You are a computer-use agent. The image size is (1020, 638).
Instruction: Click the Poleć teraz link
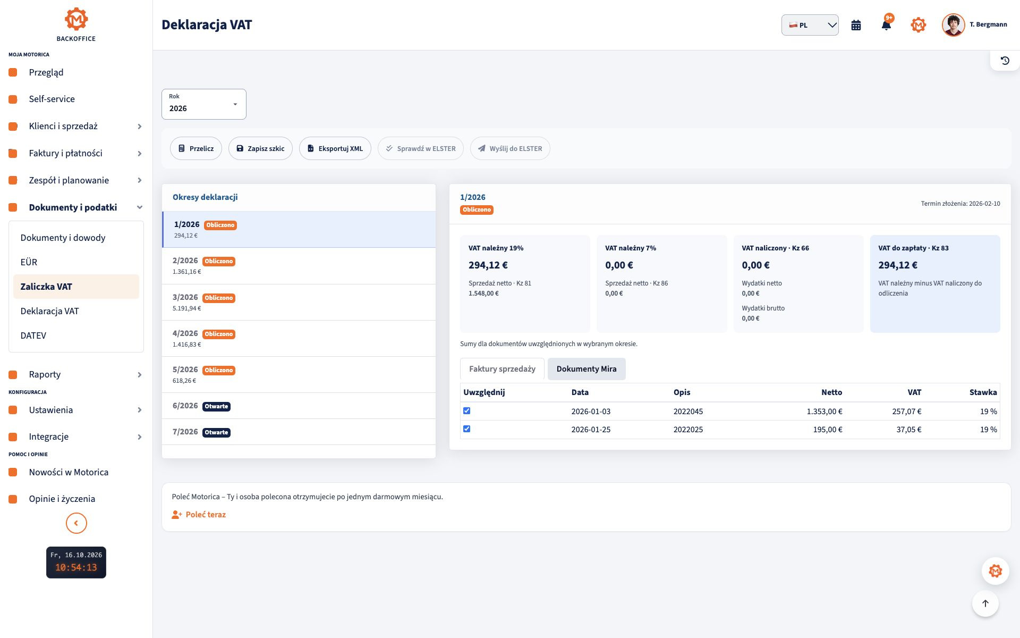tap(199, 515)
